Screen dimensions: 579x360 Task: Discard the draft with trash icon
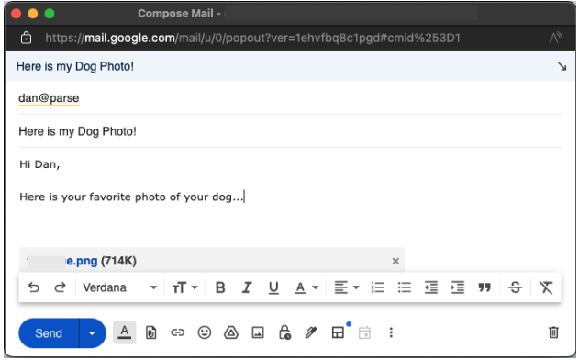tap(553, 332)
